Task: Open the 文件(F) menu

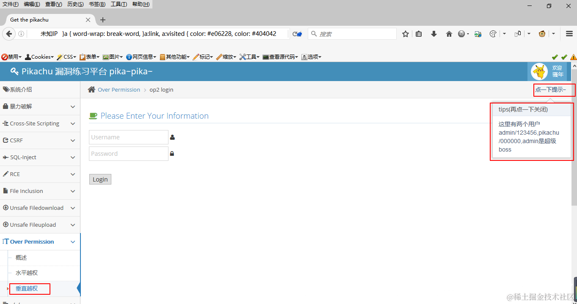Action: (11, 4)
